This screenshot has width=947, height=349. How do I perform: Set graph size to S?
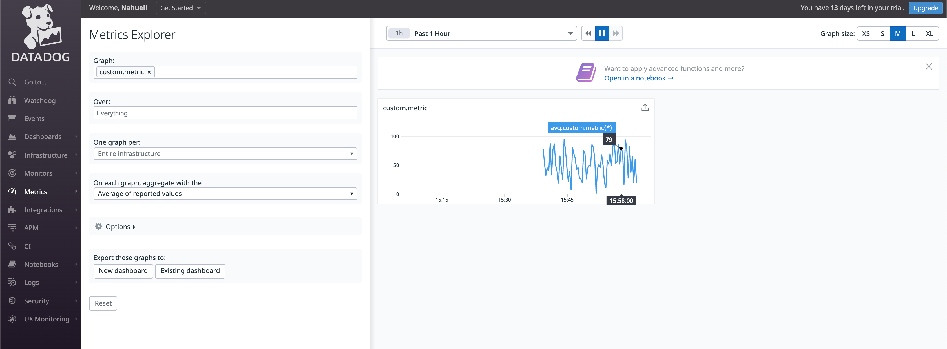click(x=882, y=34)
